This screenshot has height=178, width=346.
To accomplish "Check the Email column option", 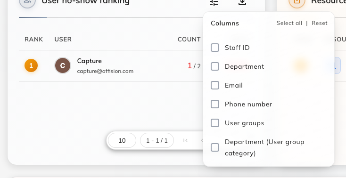I will point(215,85).
